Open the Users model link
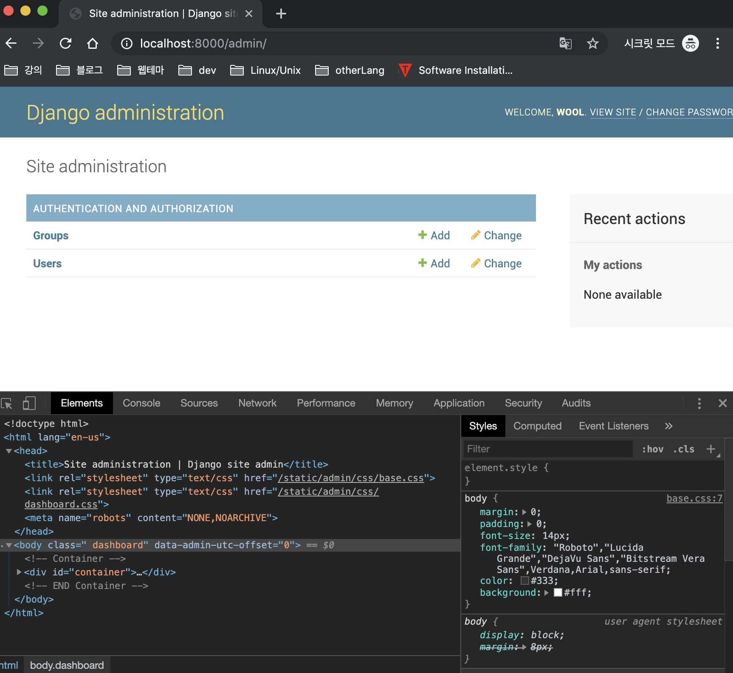733x673 pixels. click(x=48, y=264)
